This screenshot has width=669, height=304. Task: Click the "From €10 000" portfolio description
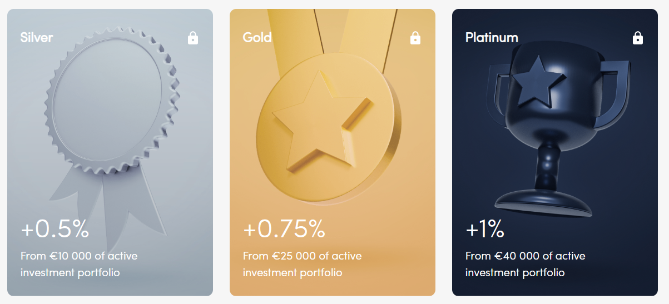click(79, 264)
